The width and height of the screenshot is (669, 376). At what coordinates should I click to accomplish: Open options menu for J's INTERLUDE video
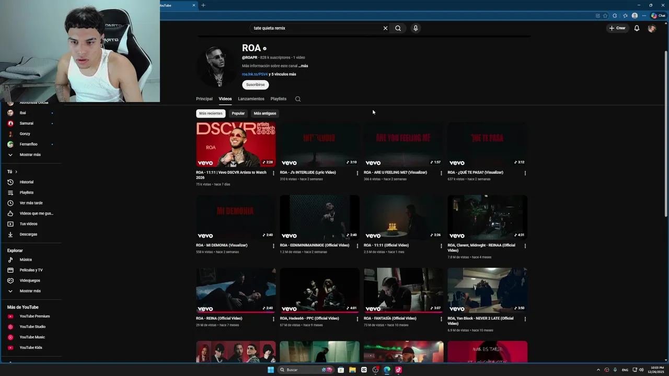(357, 173)
